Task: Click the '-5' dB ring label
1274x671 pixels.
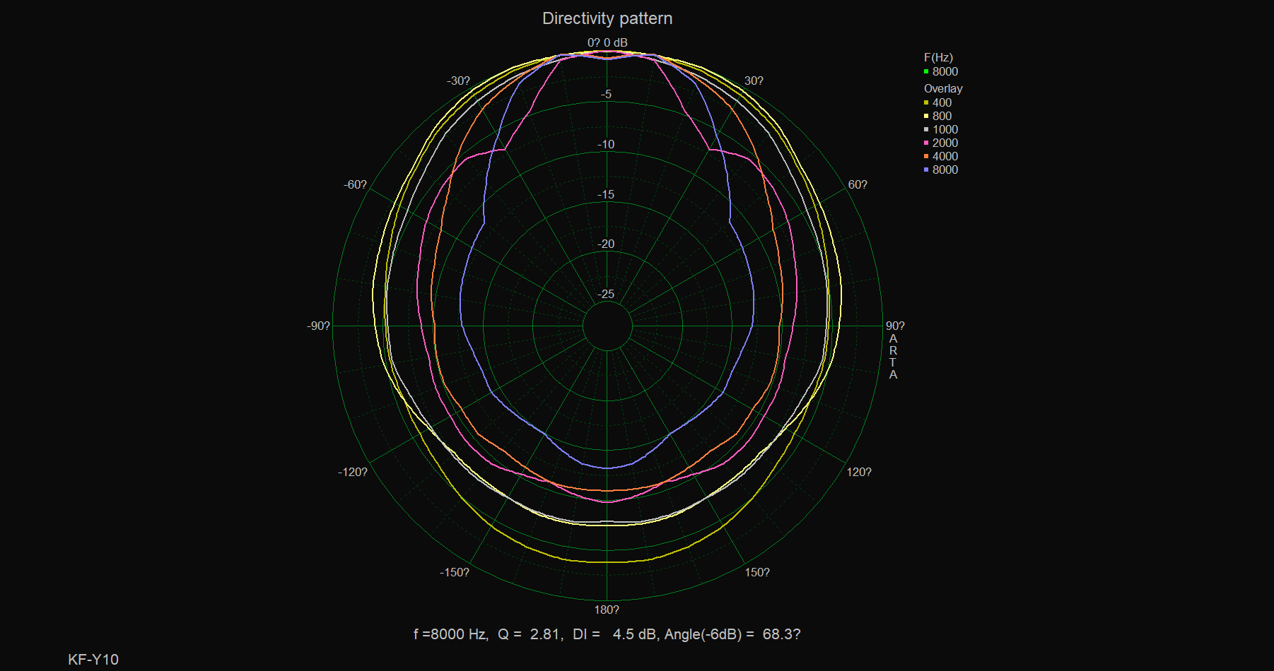Action: pyautogui.click(x=606, y=94)
